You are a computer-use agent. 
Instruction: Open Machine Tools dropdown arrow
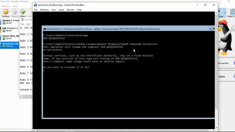pyautogui.click(x=225, y=13)
